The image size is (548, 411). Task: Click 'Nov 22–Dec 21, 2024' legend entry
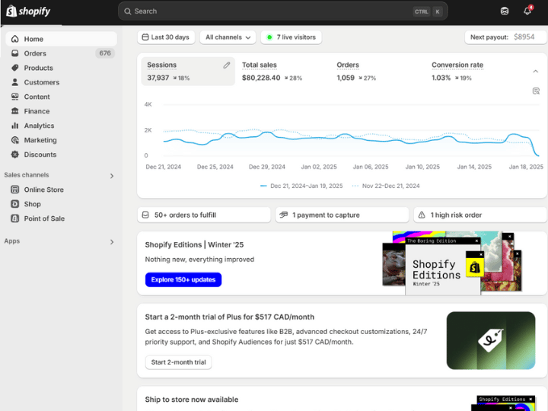pyautogui.click(x=386, y=186)
